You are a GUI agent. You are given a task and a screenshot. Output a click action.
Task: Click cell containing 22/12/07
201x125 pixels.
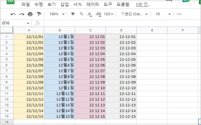pyautogui.click(x=29, y=71)
